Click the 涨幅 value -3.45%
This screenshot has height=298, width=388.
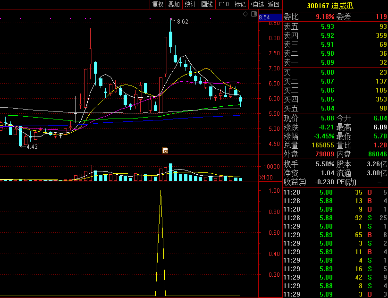tap(324, 136)
